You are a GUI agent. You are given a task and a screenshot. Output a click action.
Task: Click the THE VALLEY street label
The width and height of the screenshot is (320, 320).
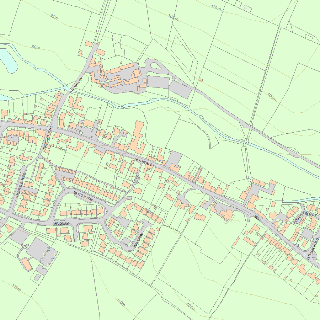pyautogui.click(x=76, y=85)
